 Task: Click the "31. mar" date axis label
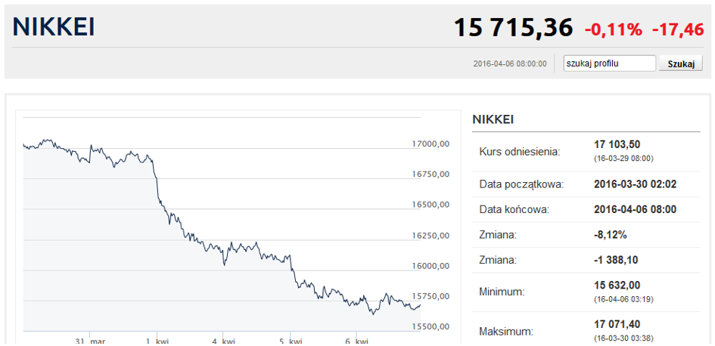click(90, 341)
